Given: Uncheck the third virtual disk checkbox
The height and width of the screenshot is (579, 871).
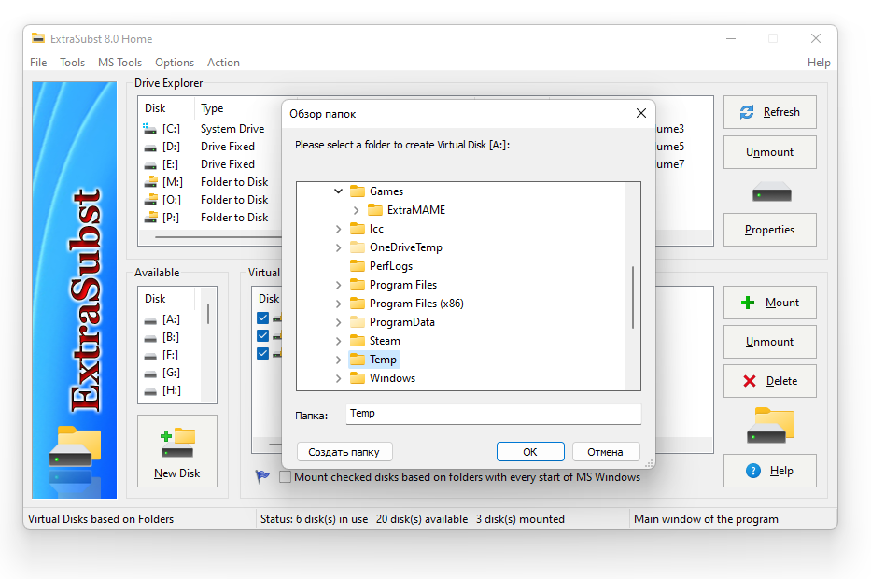Looking at the screenshot, I should point(262,353).
